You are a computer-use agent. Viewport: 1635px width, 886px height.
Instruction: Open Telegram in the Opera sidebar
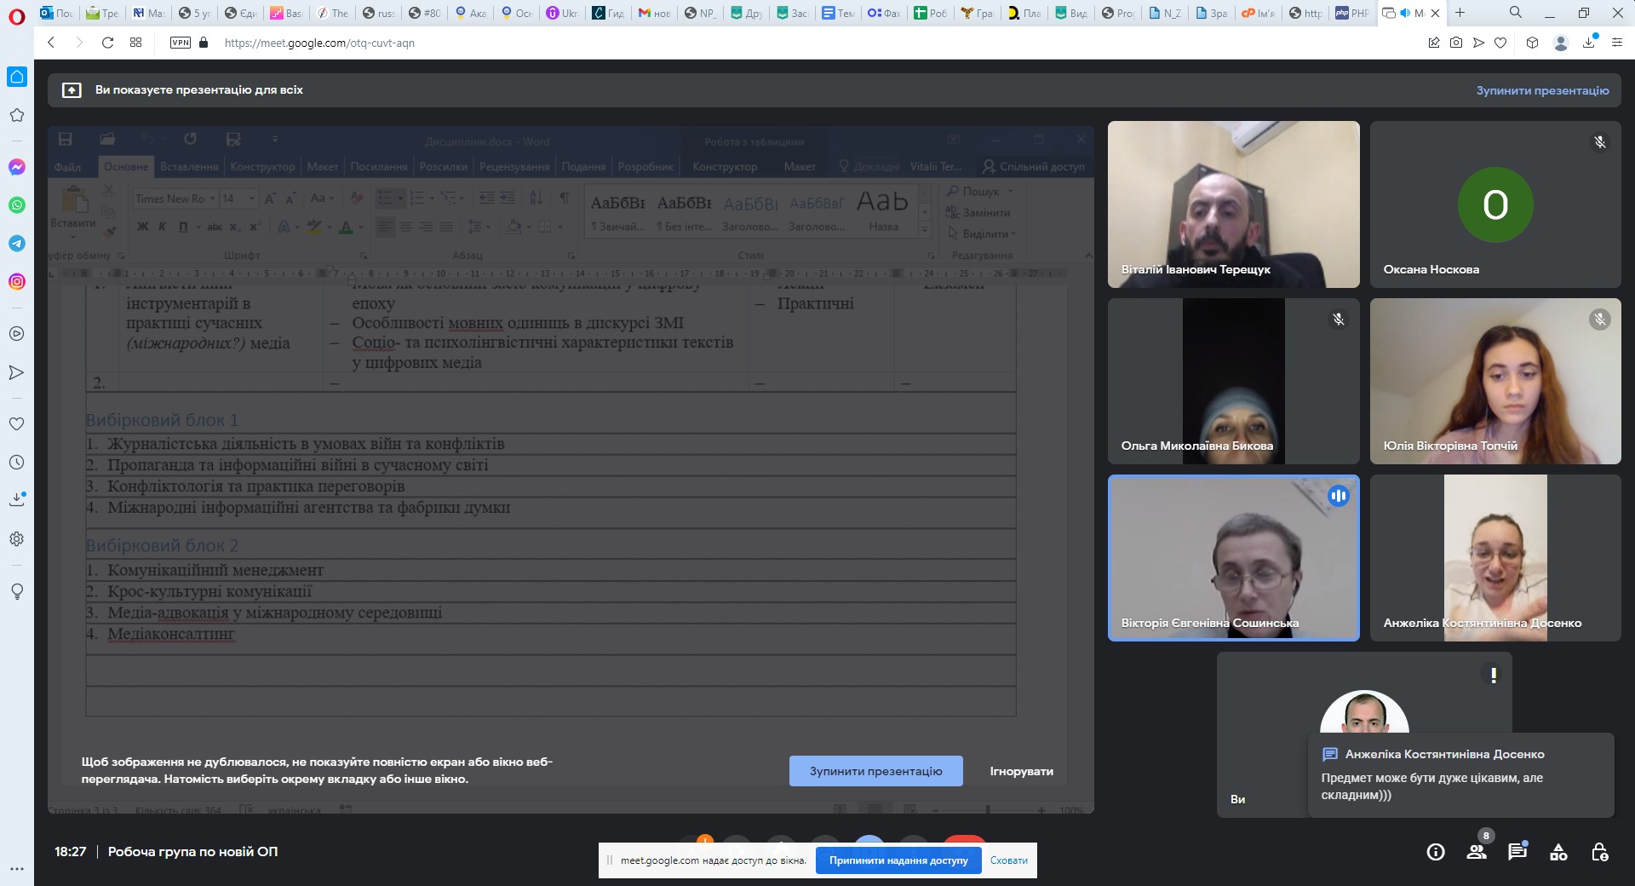coord(17,244)
